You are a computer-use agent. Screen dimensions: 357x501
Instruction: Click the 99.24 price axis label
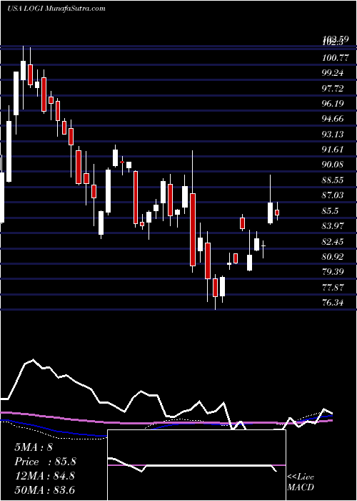(x=333, y=73)
